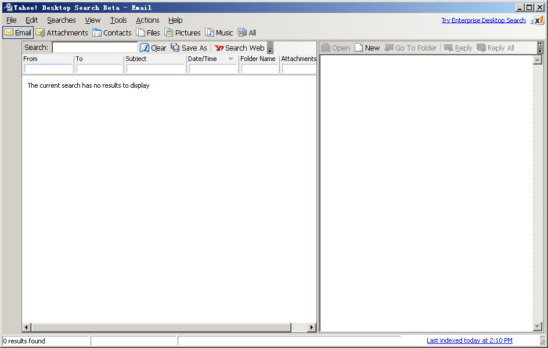This screenshot has height=348, width=548.
Task: Click the Date/Time filter field
Action: click(213, 69)
